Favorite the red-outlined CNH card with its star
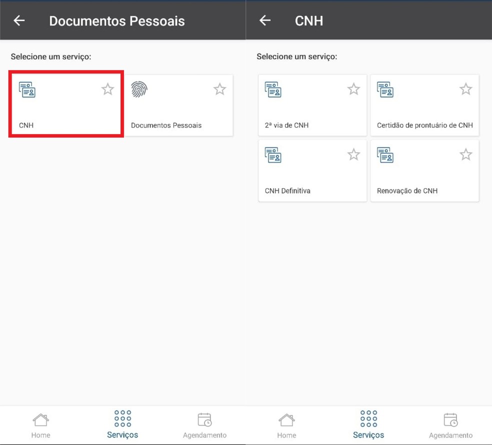Viewport: 492px width, 445px height. point(107,89)
